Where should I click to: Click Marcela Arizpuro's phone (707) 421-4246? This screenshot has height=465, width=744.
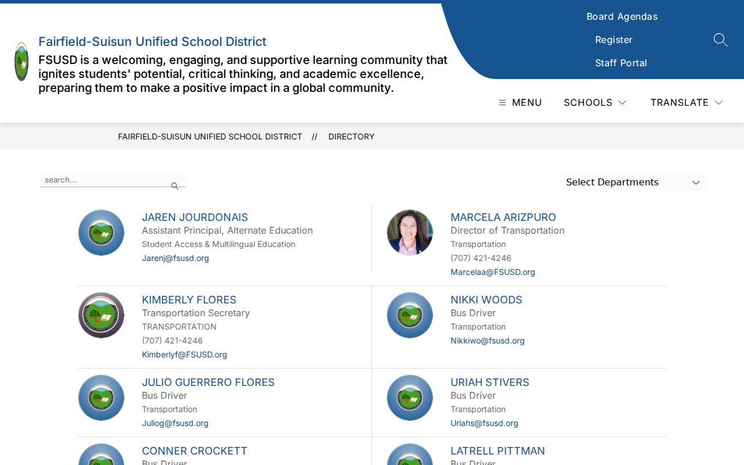[x=481, y=258]
